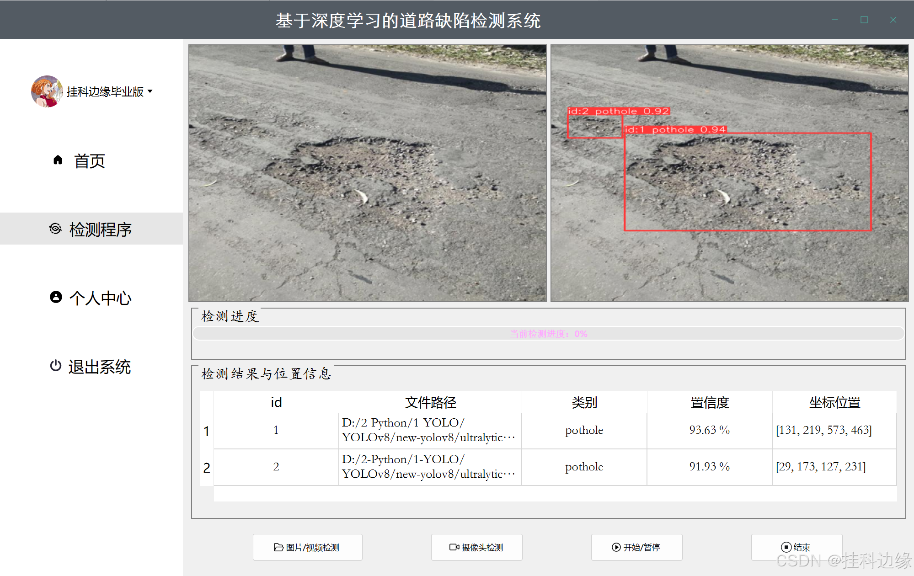Click play icon on 开始/暂停 button
The height and width of the screenshot is (576, 914).
616,547
